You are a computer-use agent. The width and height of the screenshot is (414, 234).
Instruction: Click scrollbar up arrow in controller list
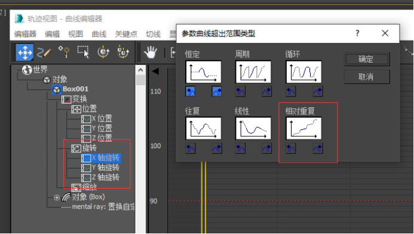(141, 70)
